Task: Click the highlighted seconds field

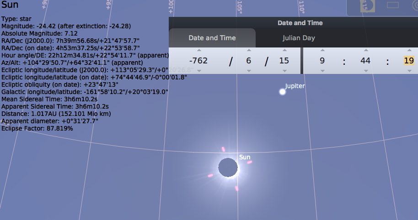Action: (408, 61)
